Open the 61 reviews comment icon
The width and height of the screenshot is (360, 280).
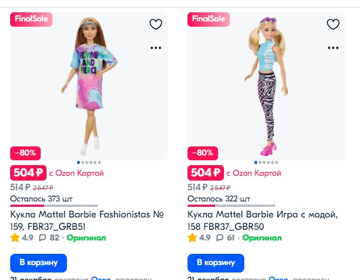pos(220,238)
